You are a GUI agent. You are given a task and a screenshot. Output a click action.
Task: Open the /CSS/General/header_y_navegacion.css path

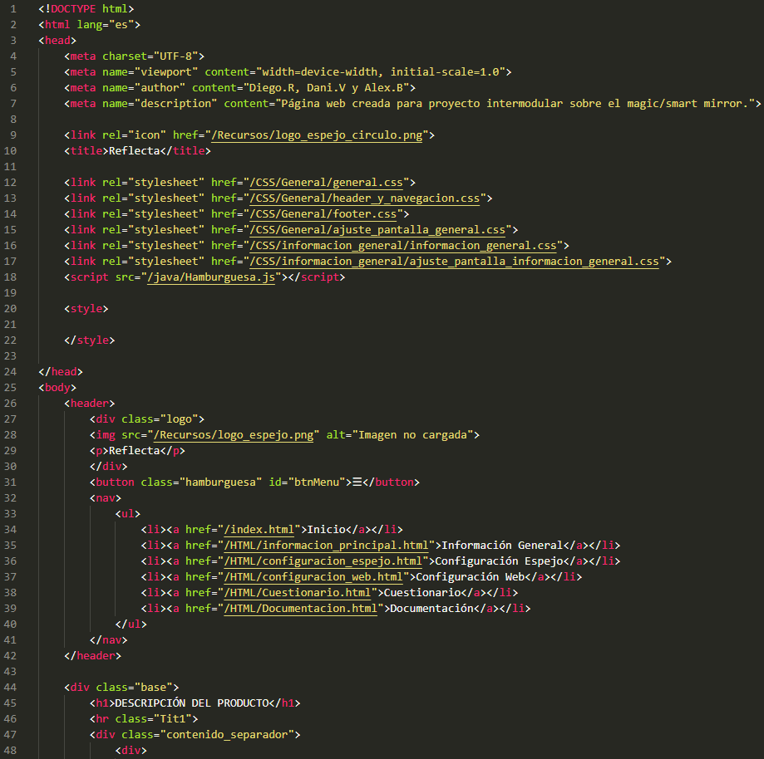click(x=364, y=198)
